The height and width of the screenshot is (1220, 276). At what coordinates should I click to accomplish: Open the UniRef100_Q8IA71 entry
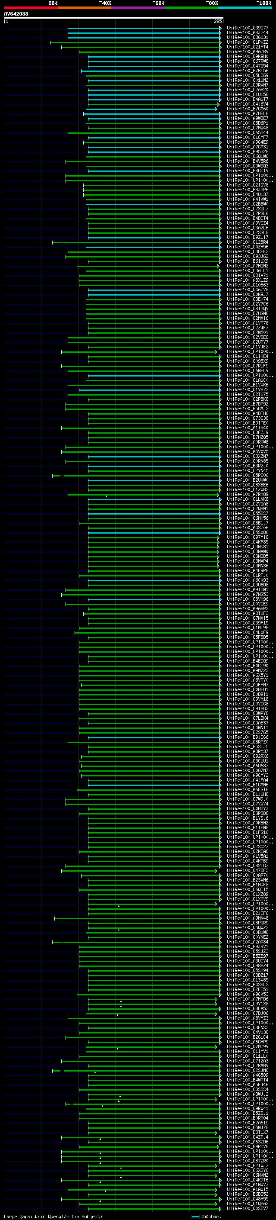pos(248,276)
